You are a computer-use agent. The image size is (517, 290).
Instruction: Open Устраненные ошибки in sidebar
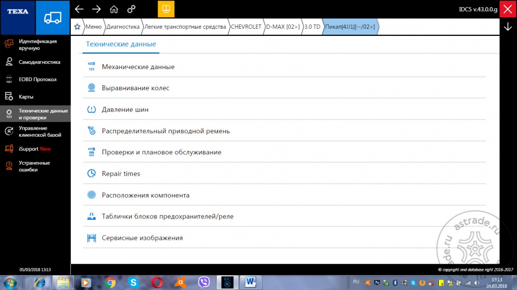pos(35,166)
